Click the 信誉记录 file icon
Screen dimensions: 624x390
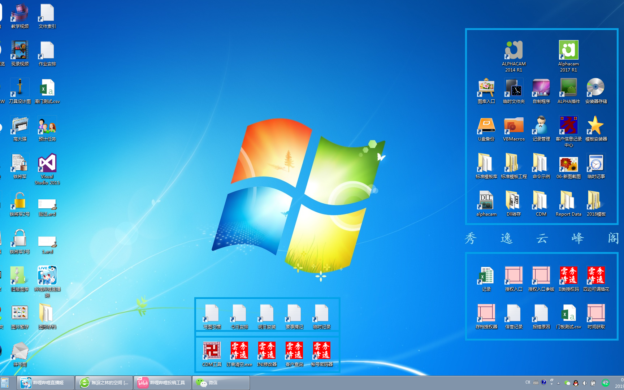click(513, 316)
